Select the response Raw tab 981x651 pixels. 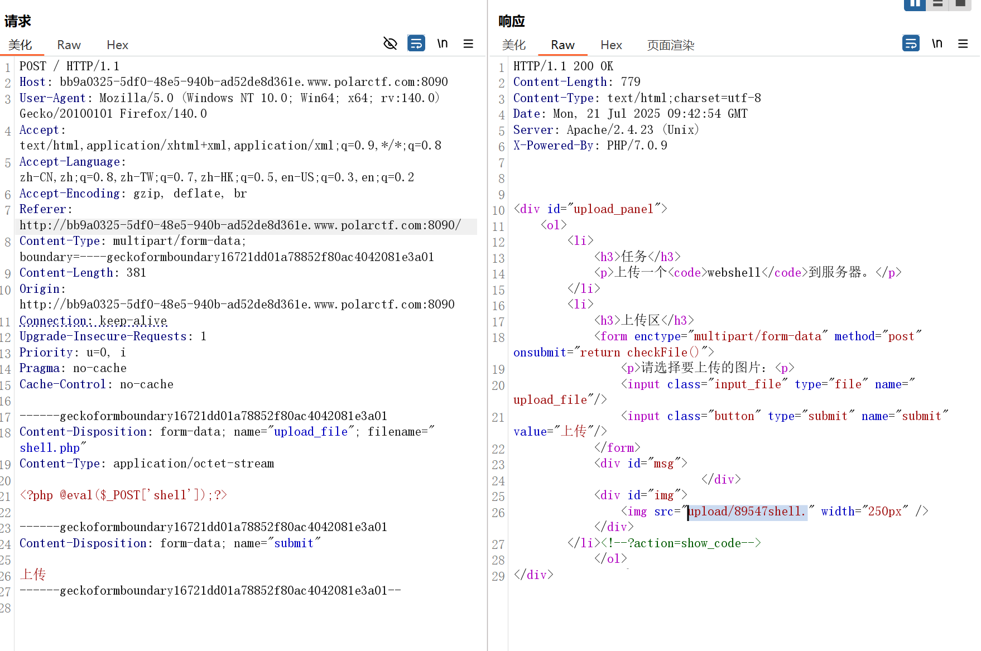(x=562, y=45)
